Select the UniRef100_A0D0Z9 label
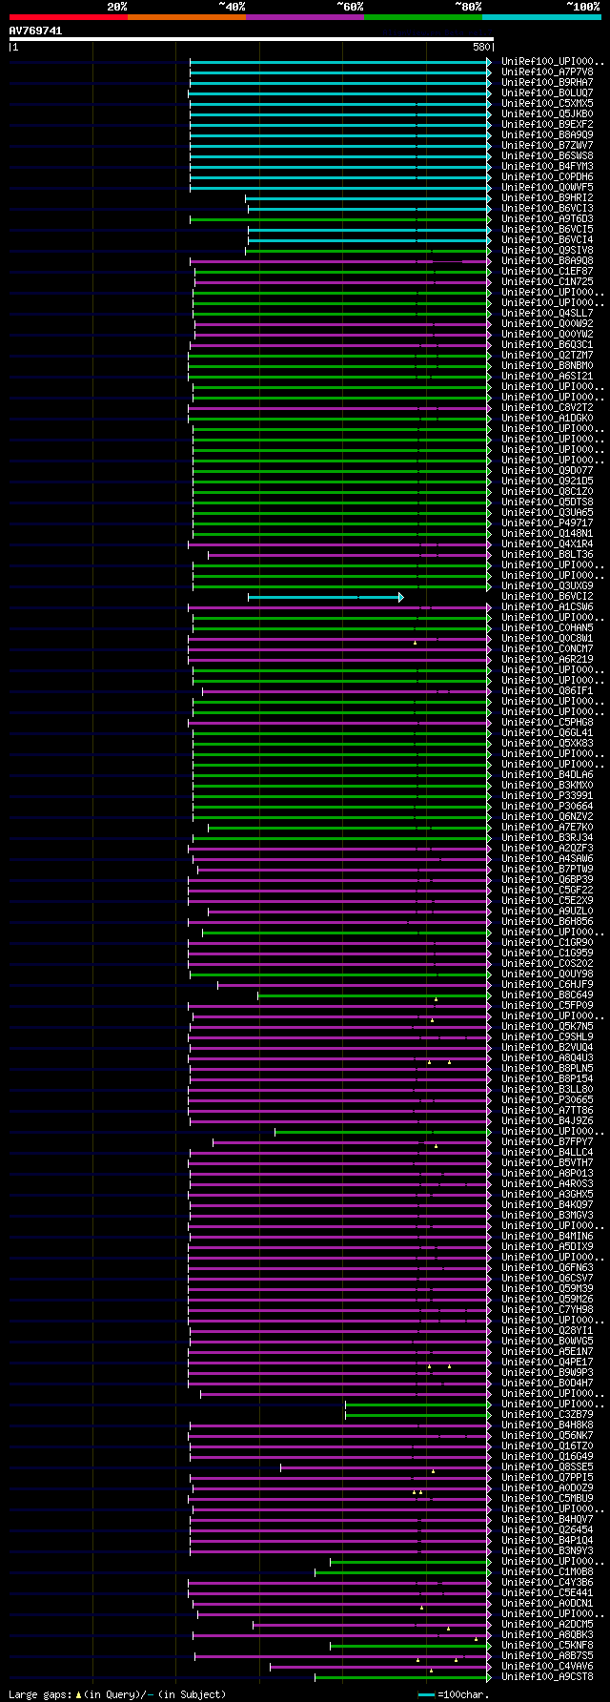This screenshot has width=610, height=1702. tap(547, 1487)
